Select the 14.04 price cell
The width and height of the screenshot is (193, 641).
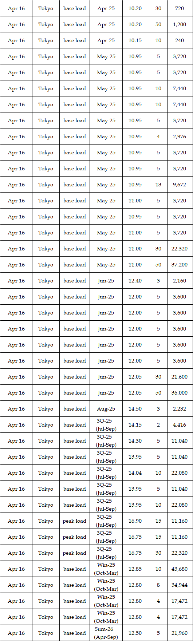(135, 473)
